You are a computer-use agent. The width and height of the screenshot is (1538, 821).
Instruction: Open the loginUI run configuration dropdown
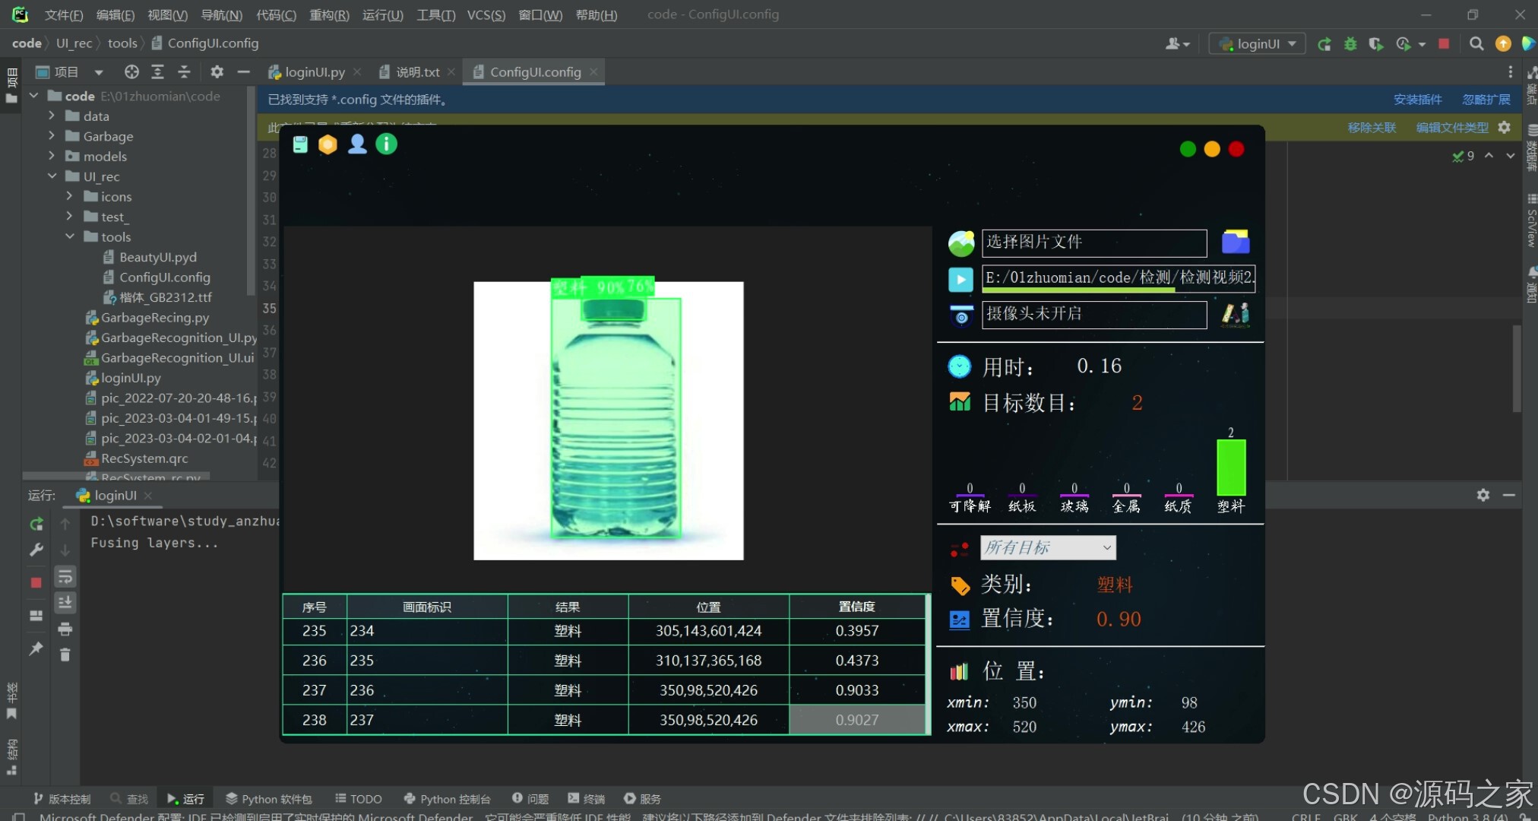[x=1258, y=44]
